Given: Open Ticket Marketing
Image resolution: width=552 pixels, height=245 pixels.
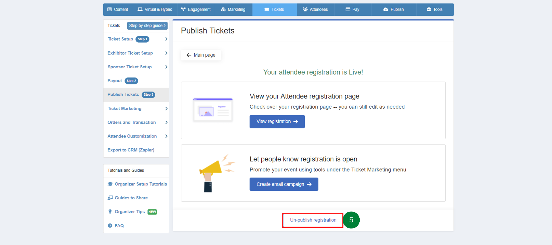Looking at the screenshot, I should point(124,109).
